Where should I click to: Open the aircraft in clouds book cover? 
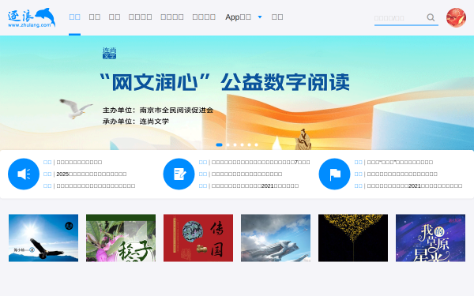276,238
